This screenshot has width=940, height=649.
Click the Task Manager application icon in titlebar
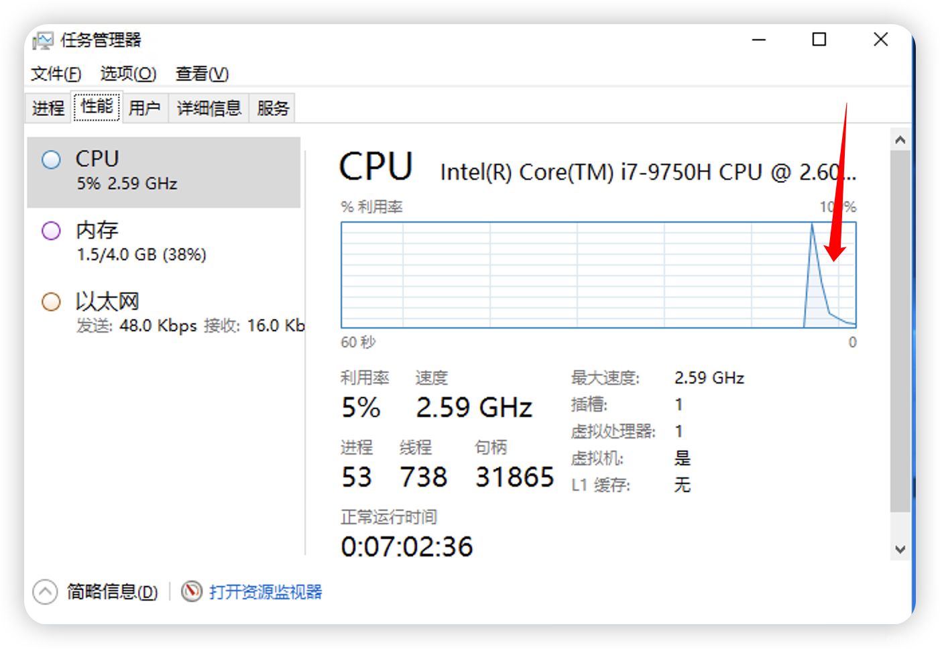[x=43, y=40]
